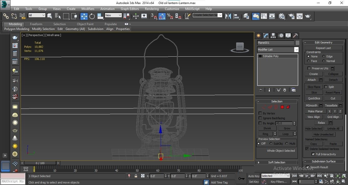Switch to the Object Paint ribbon tab
Image resolution: width=348 pixels, height=185 pixels.
[85, 24]
